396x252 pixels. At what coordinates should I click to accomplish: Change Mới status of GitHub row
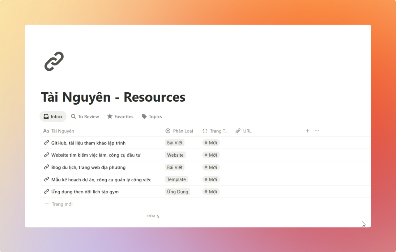(211, 143)
